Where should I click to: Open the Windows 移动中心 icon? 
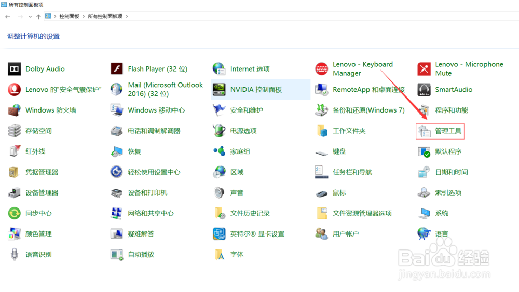116,110
